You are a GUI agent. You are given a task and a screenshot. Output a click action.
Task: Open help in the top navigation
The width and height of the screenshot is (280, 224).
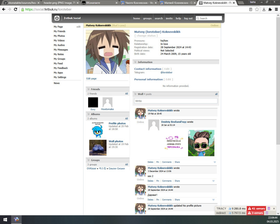click(x=178, y=18)
